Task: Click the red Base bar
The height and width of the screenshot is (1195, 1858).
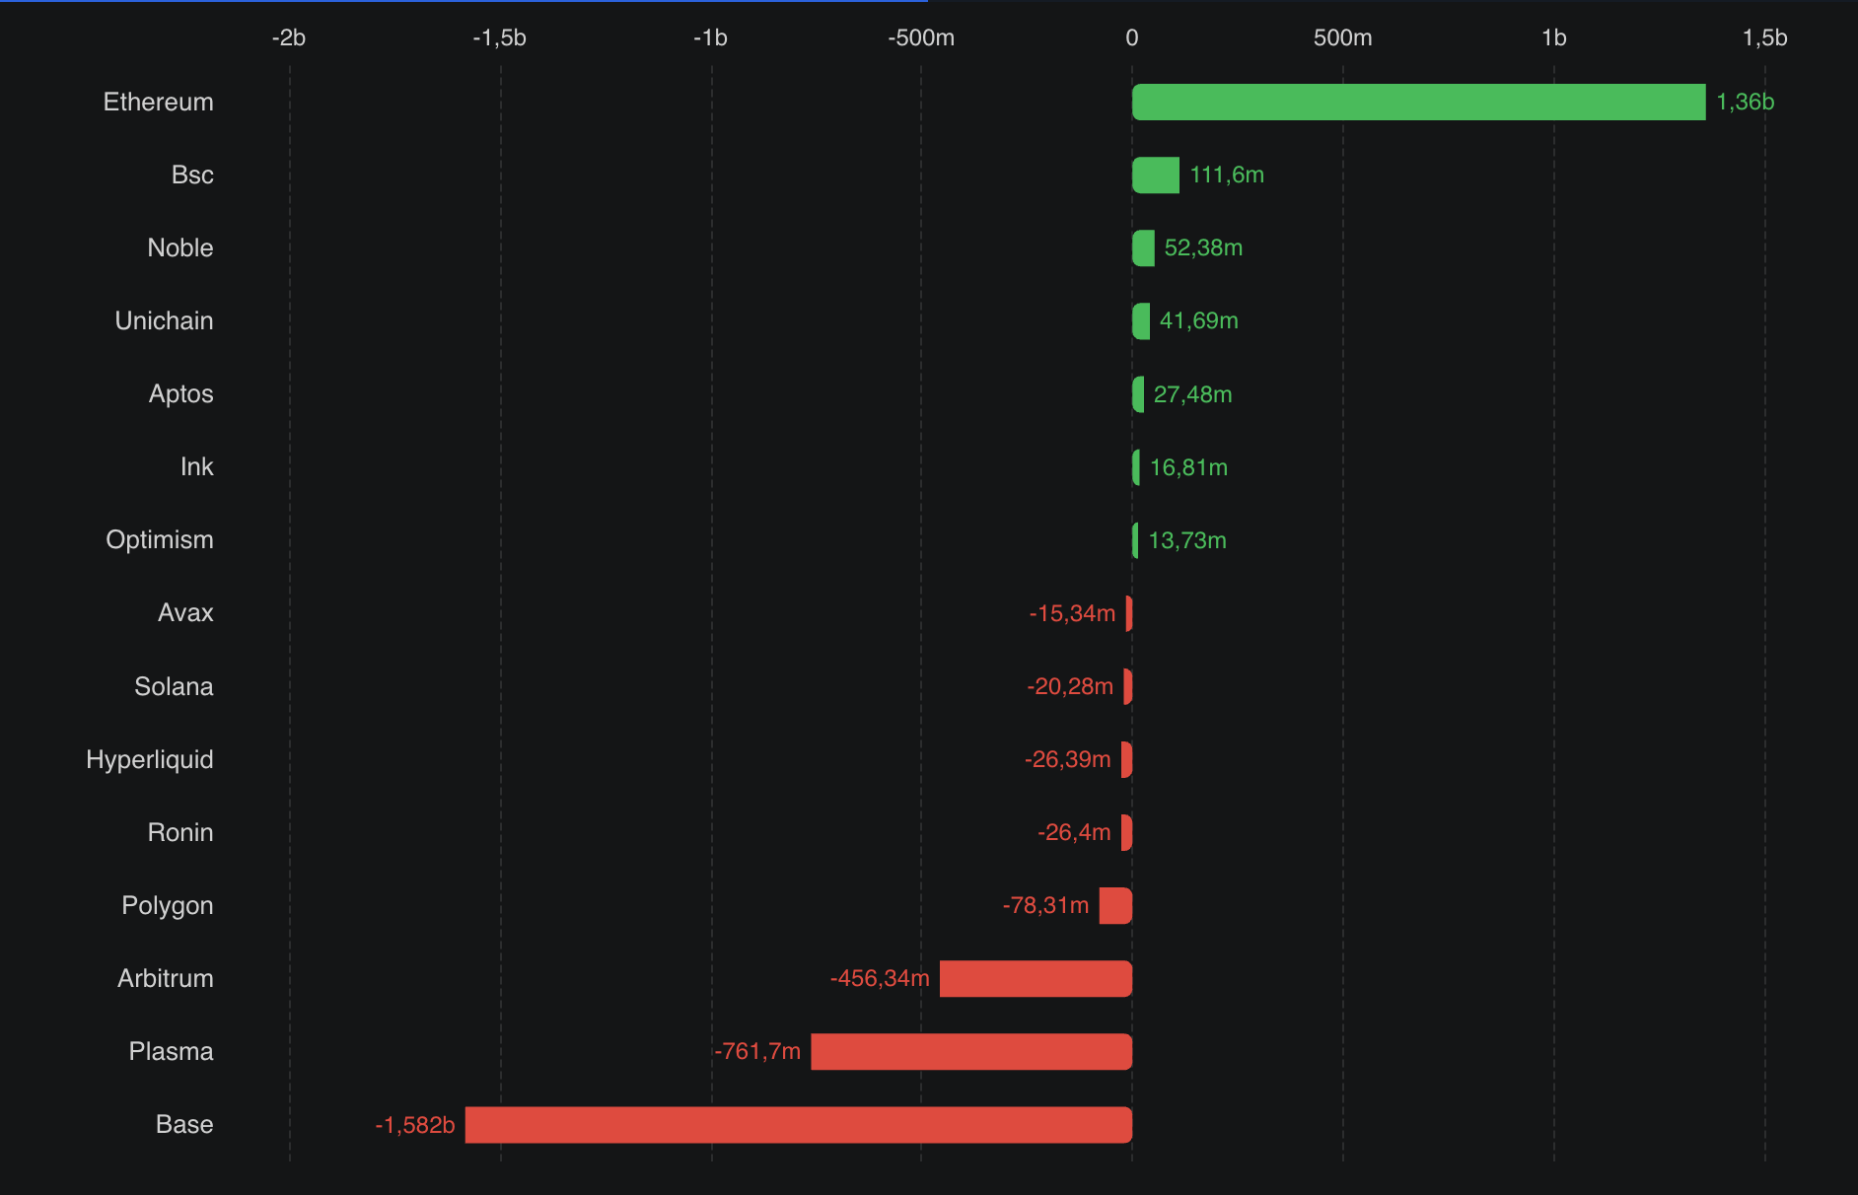Action: 798,1125
